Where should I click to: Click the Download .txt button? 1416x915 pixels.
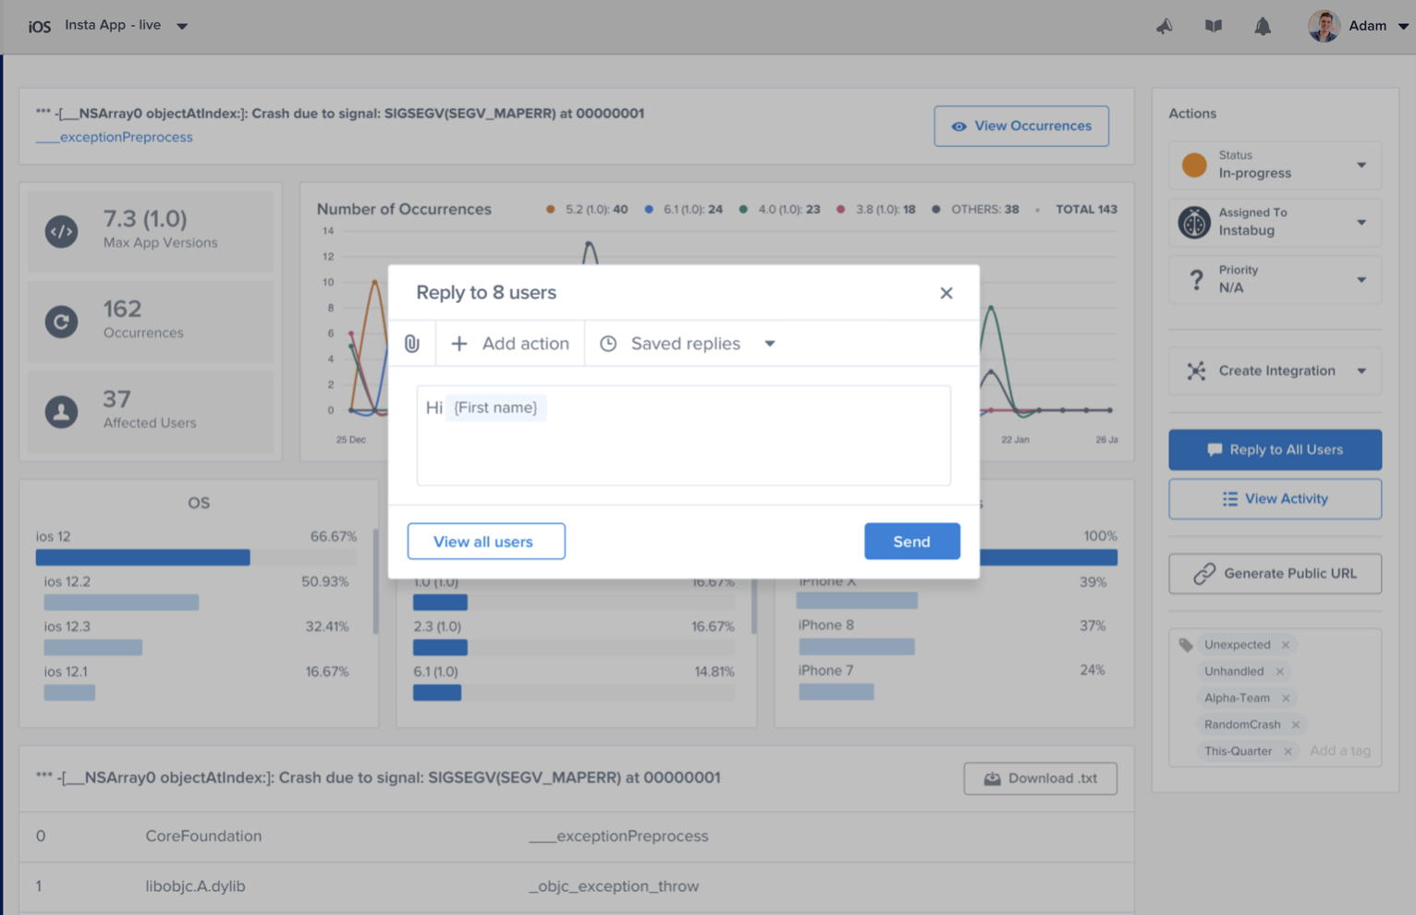[x=1041, y=778]
